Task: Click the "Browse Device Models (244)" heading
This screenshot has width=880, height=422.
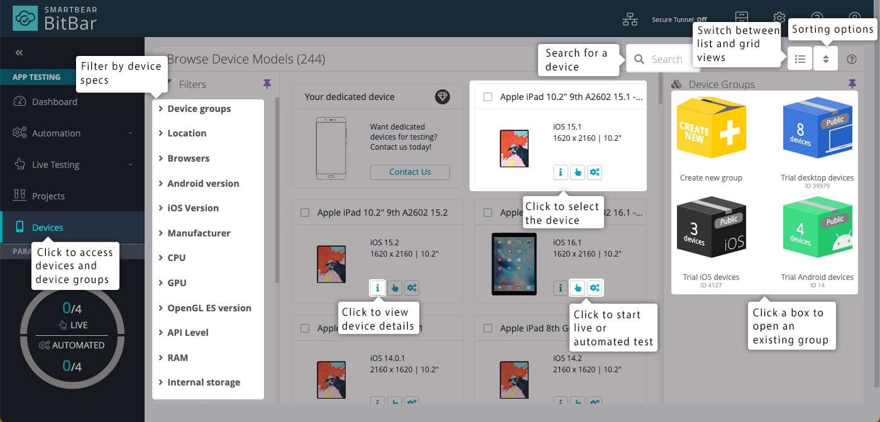Action: (x=246, y=59)
